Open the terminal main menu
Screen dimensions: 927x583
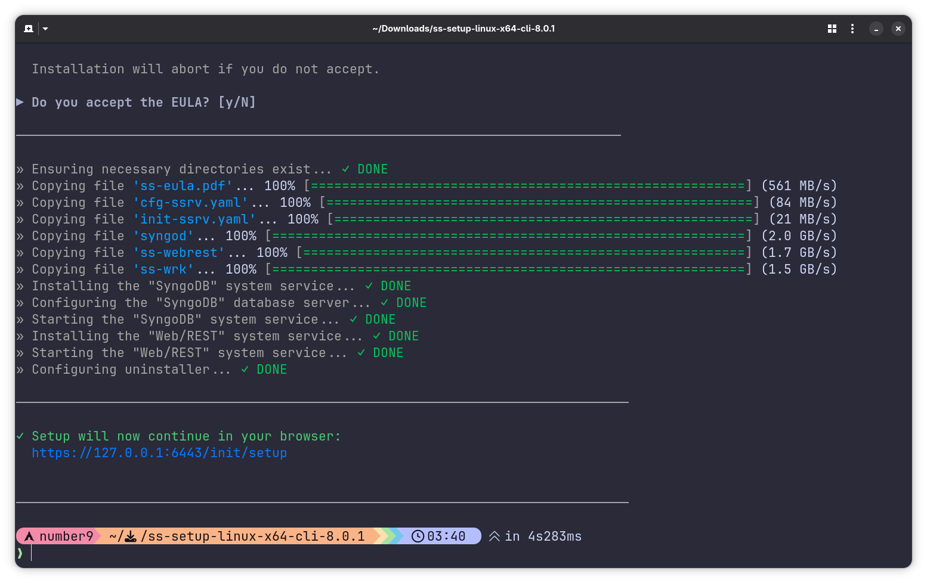(852, 29)
